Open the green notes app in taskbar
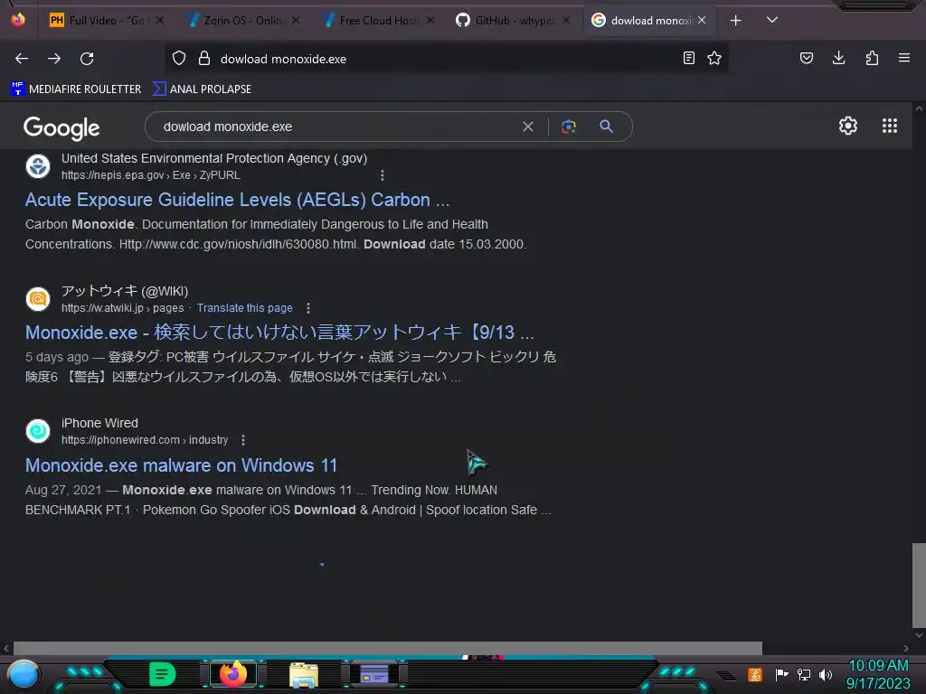 (163, 674)
